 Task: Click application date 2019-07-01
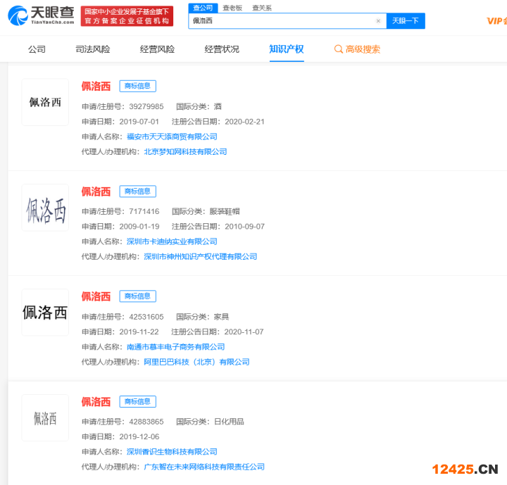(139, 122)
